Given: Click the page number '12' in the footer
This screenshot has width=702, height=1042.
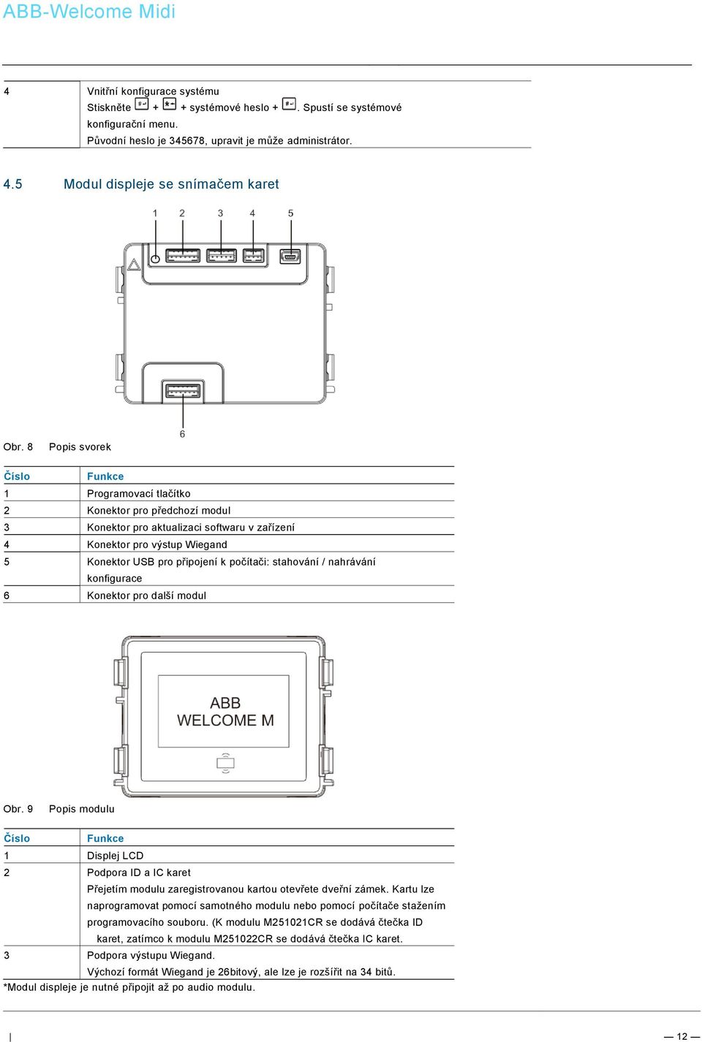Looking at the screenshot, I should [682, 1036].
